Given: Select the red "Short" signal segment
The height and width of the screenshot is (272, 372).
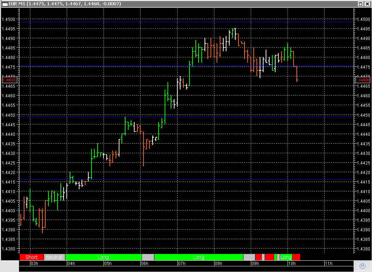Looking at the screenshot, I should click(31, 257).
